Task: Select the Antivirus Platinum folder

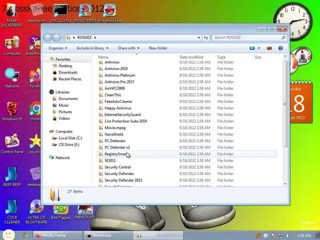Action: pos(120,75)
